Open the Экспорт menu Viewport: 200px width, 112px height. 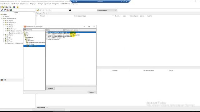click(x=40, y=4)
